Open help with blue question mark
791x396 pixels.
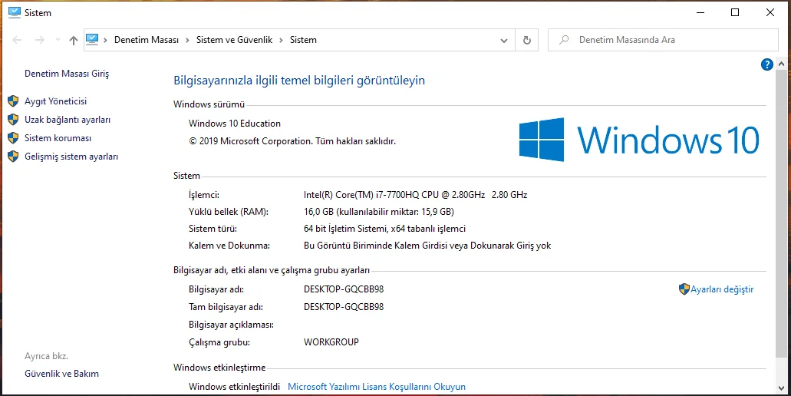[x=766, y=64]
